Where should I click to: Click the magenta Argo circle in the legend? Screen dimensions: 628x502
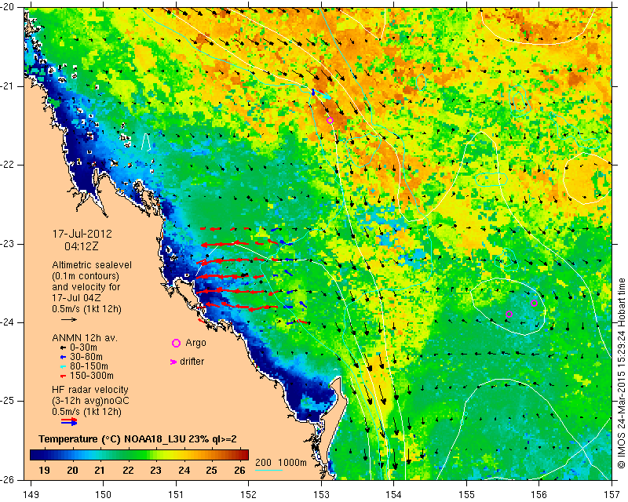pos(176,343)
